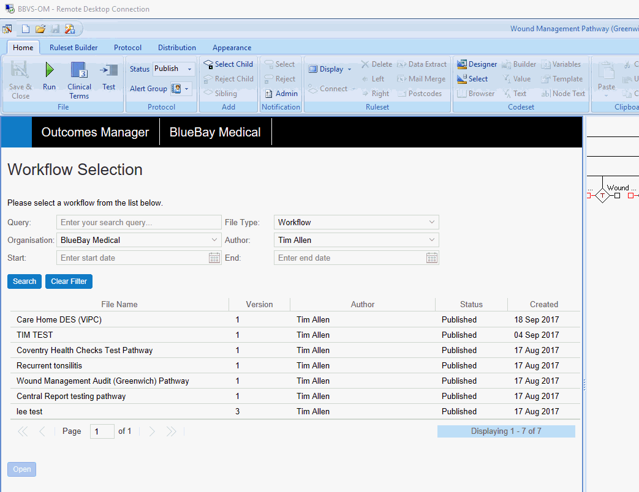This screenshot has height=492, width=639.
Task: Open Admin in the Notification group
Action: point(269,94)
